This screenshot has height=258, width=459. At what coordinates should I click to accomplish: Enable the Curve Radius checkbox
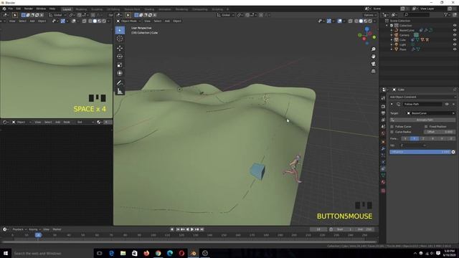(x=392, y=132)
